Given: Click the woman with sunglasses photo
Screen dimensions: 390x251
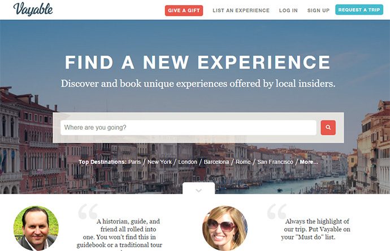Looking at the screenshot, I should (x=225, y=228).
